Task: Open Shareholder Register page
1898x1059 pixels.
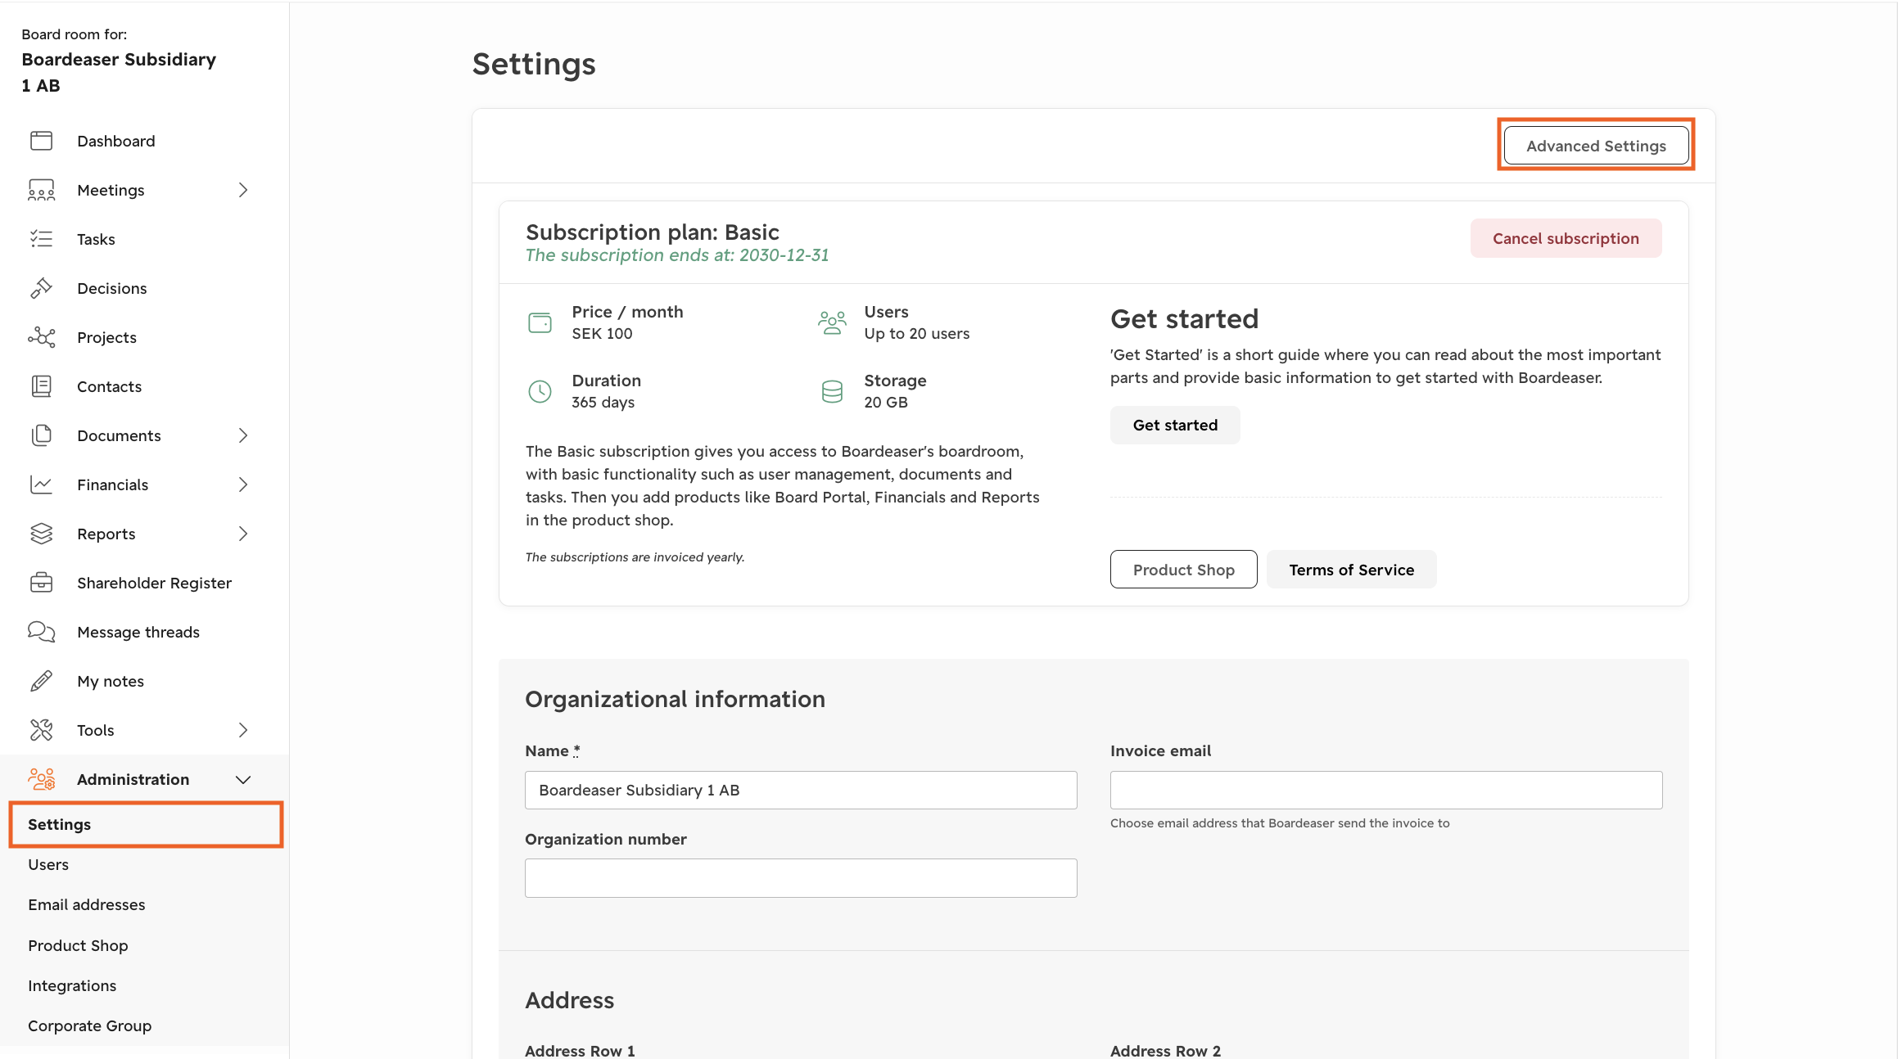Action: pyautogui.click(x=154, y=583)
